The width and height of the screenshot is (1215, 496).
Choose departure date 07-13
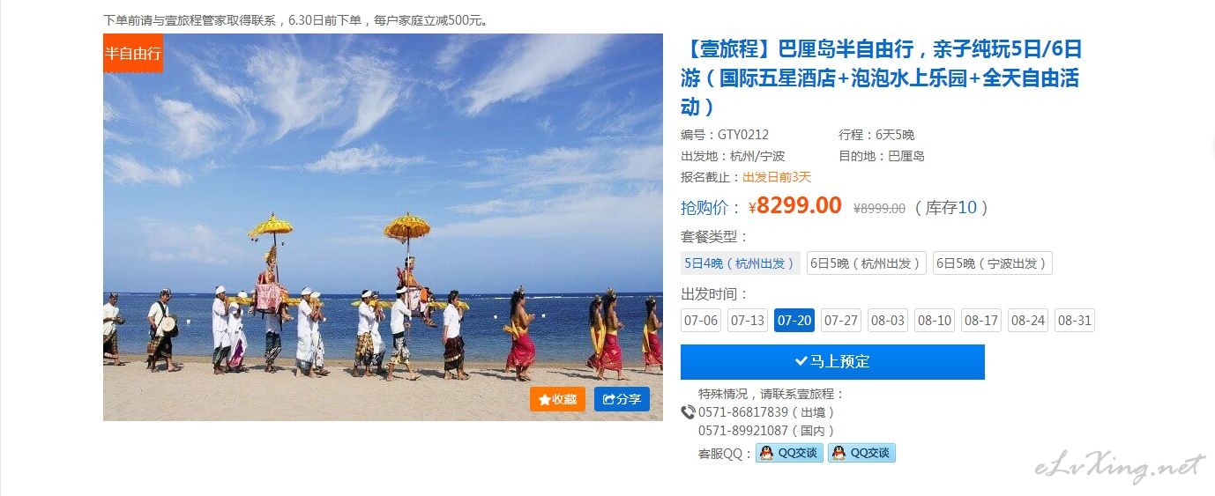pos(748,321)
